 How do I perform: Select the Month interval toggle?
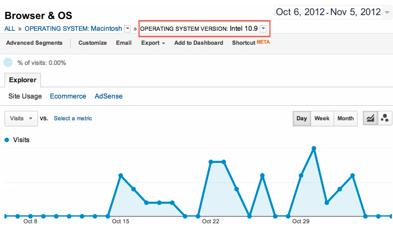[x=346, y=119]
